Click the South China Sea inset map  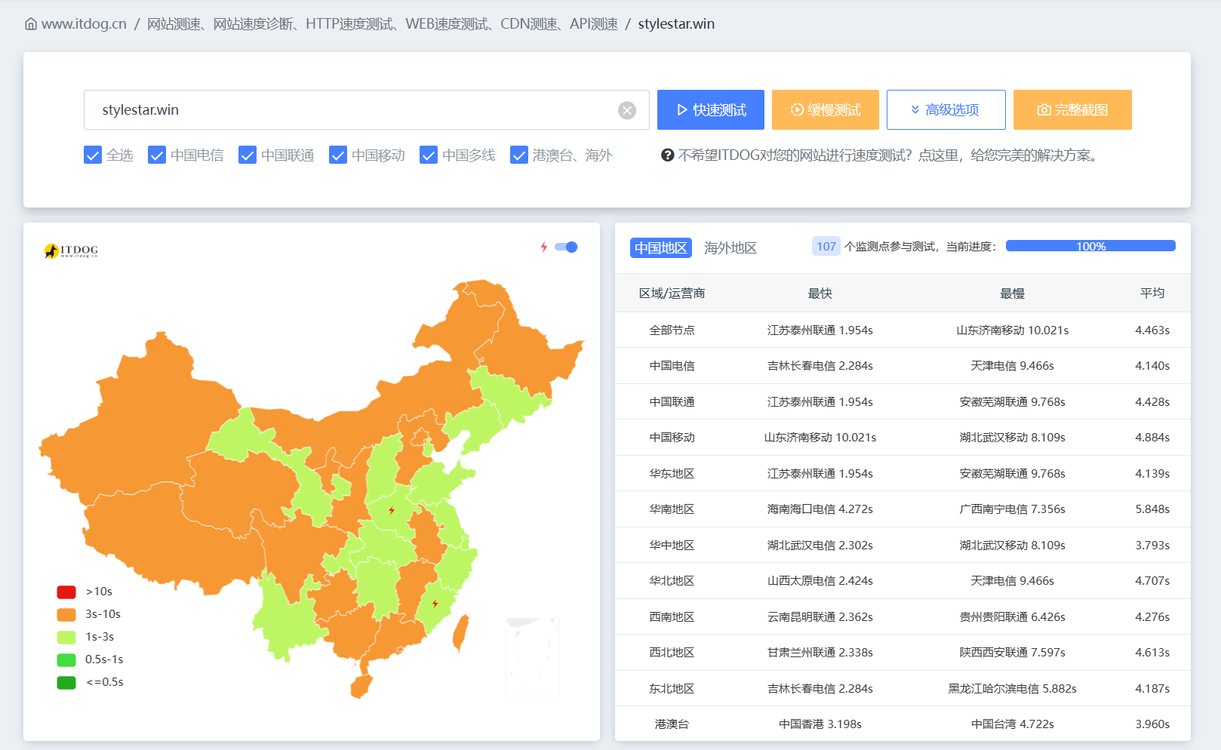point(533,656)
